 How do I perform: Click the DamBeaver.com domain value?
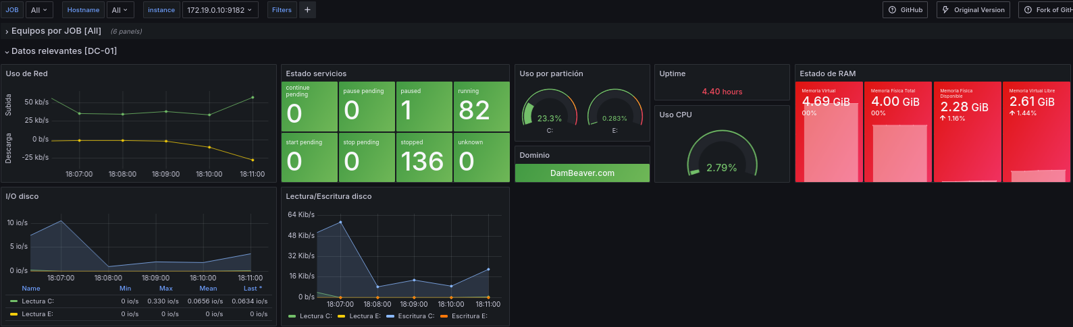click(582, 173)
